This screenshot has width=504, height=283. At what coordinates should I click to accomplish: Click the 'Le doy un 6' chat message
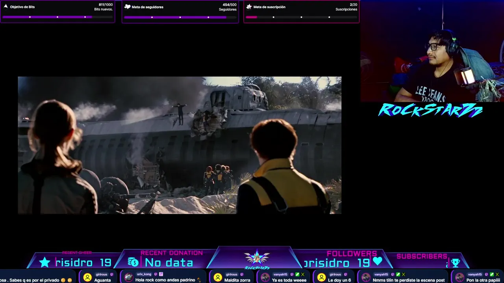[339, 280]
